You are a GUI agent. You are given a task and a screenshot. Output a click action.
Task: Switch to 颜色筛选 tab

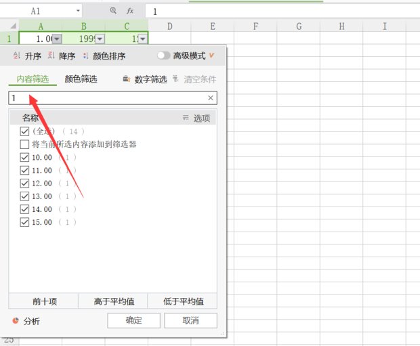[81, 79]
